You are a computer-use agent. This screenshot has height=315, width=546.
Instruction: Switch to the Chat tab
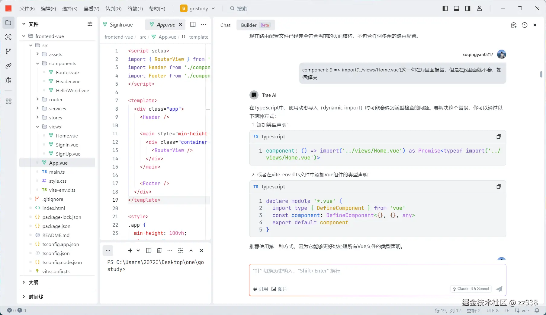tap(225, 25)
